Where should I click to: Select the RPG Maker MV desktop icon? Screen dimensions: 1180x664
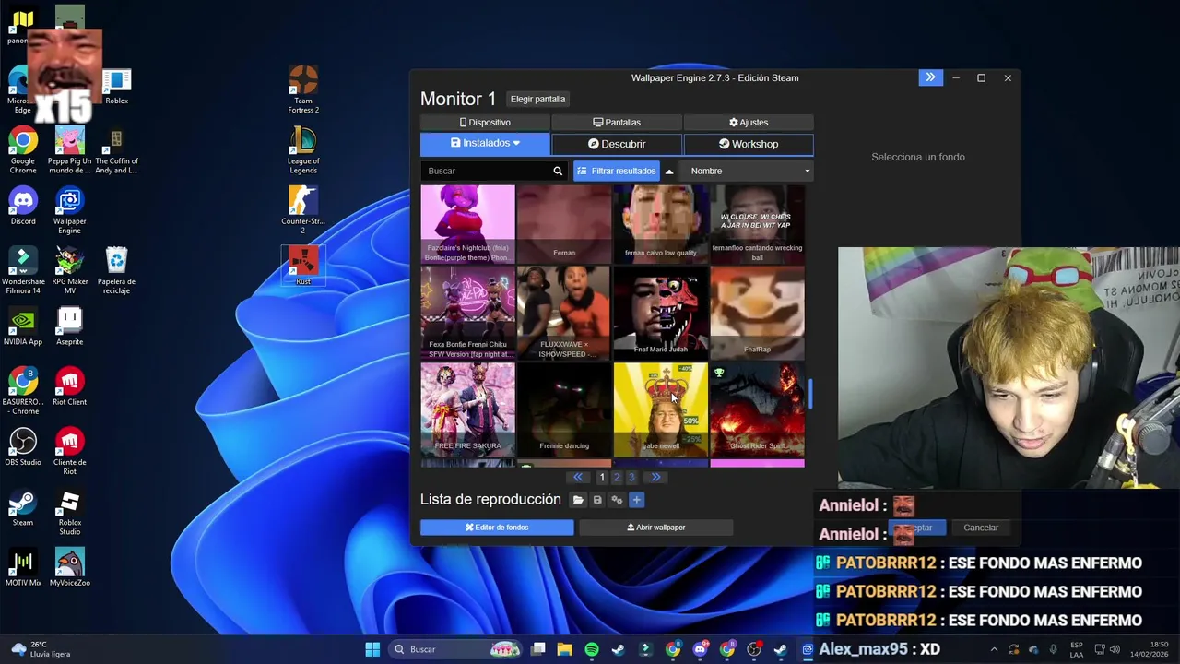[x=69, y=270]
